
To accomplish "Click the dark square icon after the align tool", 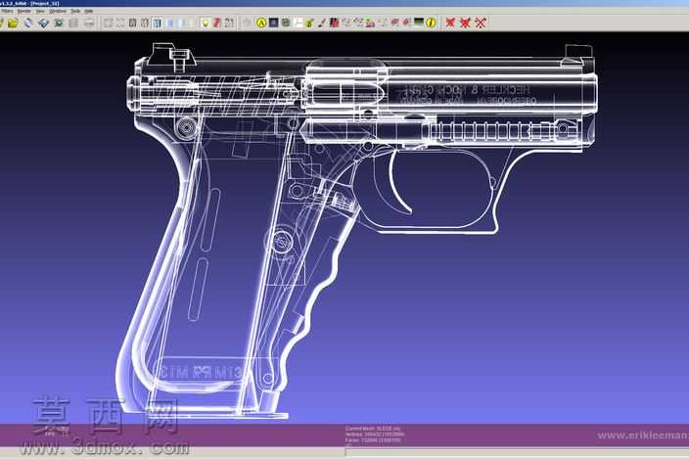I will point(273,23).
